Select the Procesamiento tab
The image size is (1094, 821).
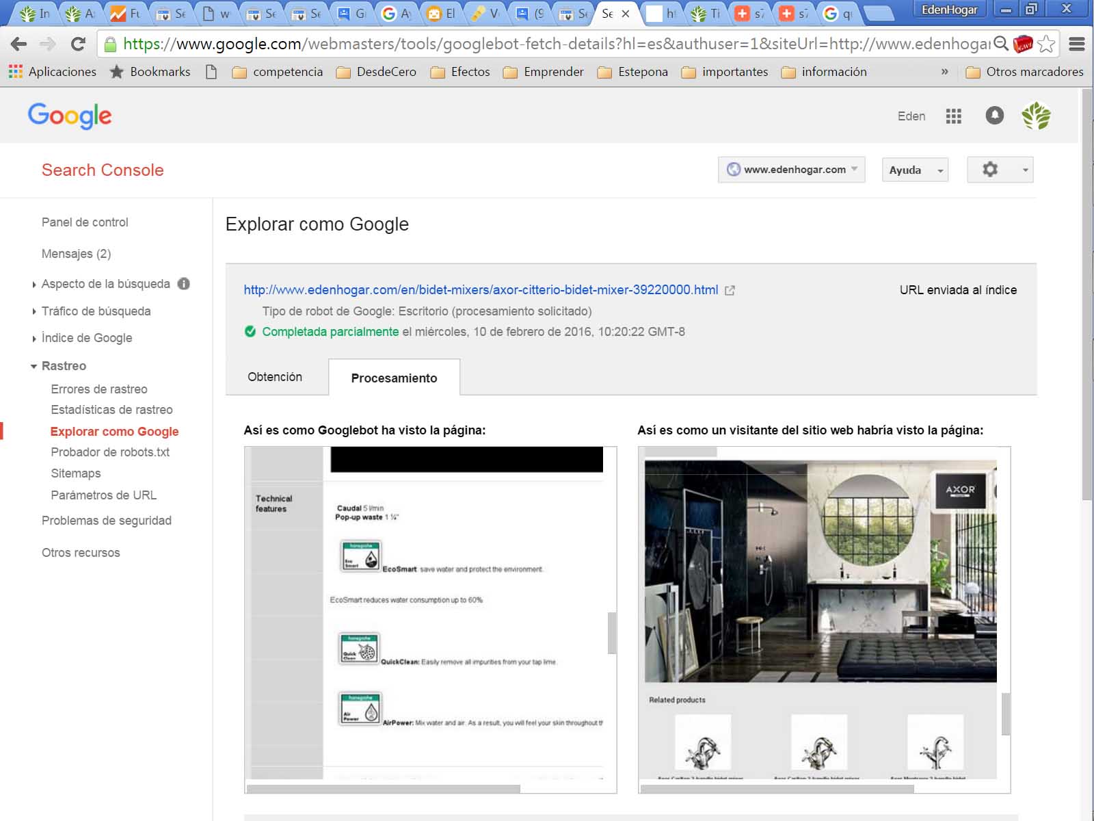394,378
